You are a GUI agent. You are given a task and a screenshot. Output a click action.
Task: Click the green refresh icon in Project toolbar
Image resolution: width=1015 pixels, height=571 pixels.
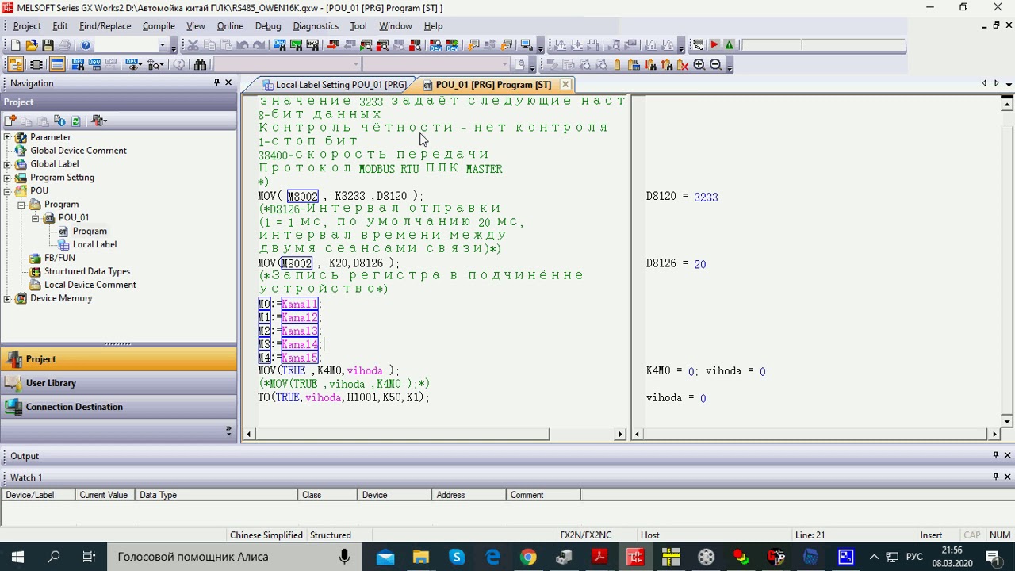click(x=76, y=121)
